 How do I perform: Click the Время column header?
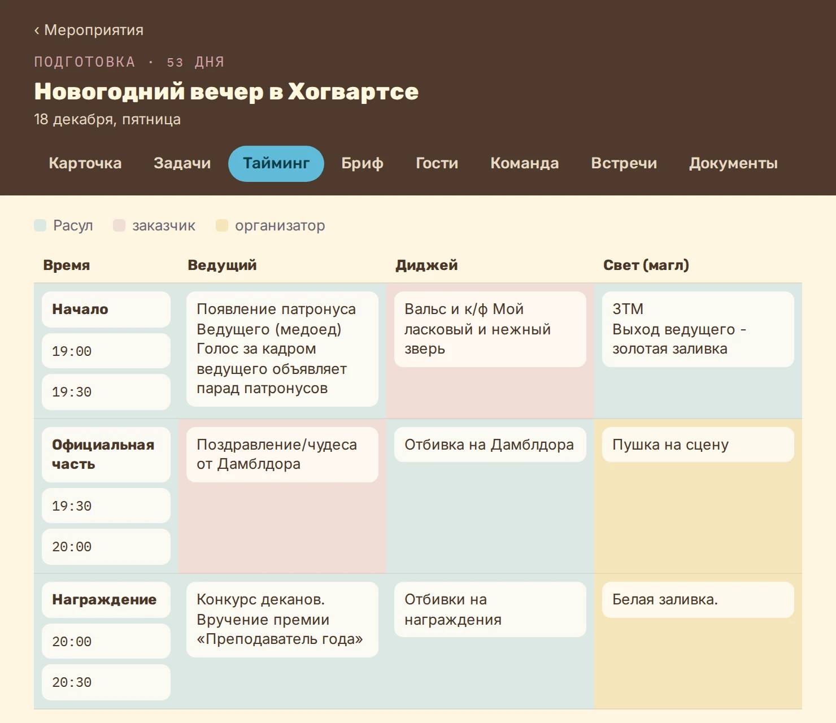67,265
